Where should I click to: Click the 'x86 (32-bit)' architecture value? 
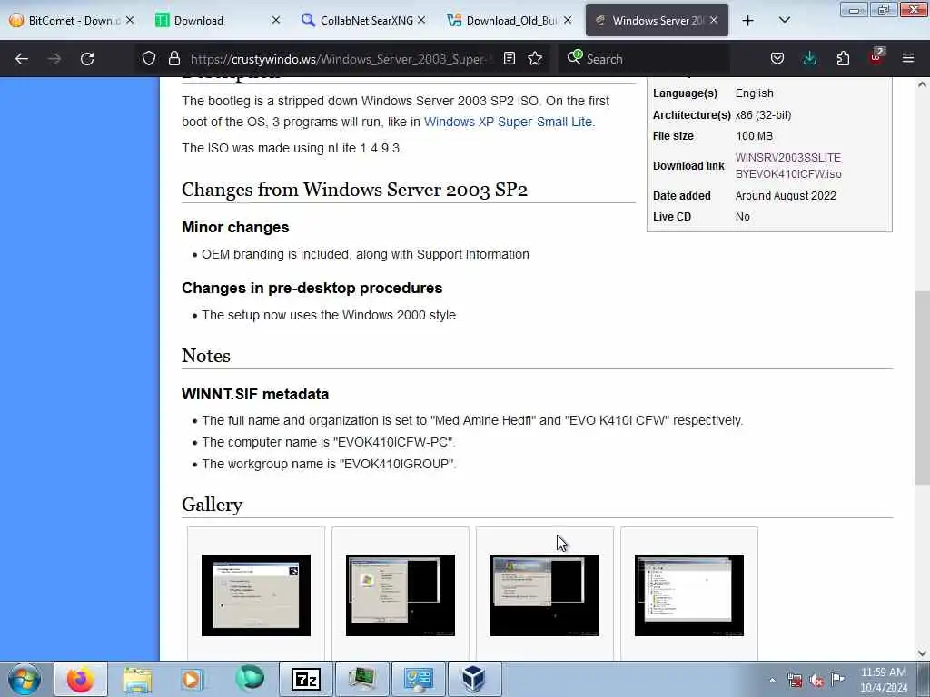pos(763,115)
